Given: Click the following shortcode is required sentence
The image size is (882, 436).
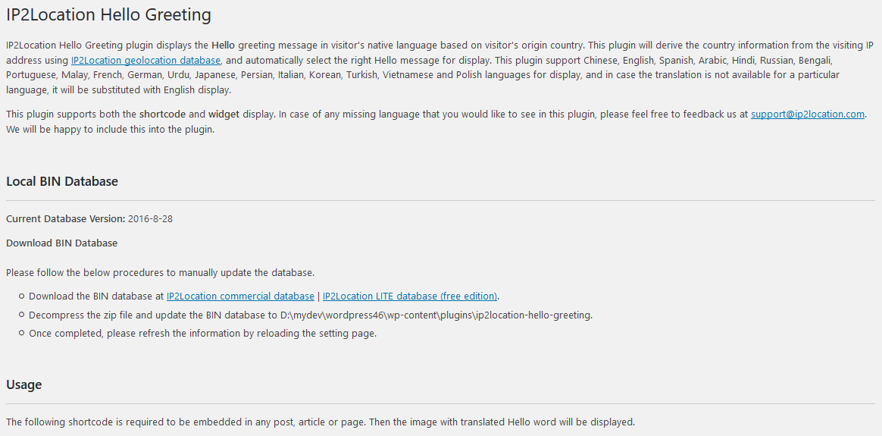Looking at the screenshot, I should click(x=321, y=422).
